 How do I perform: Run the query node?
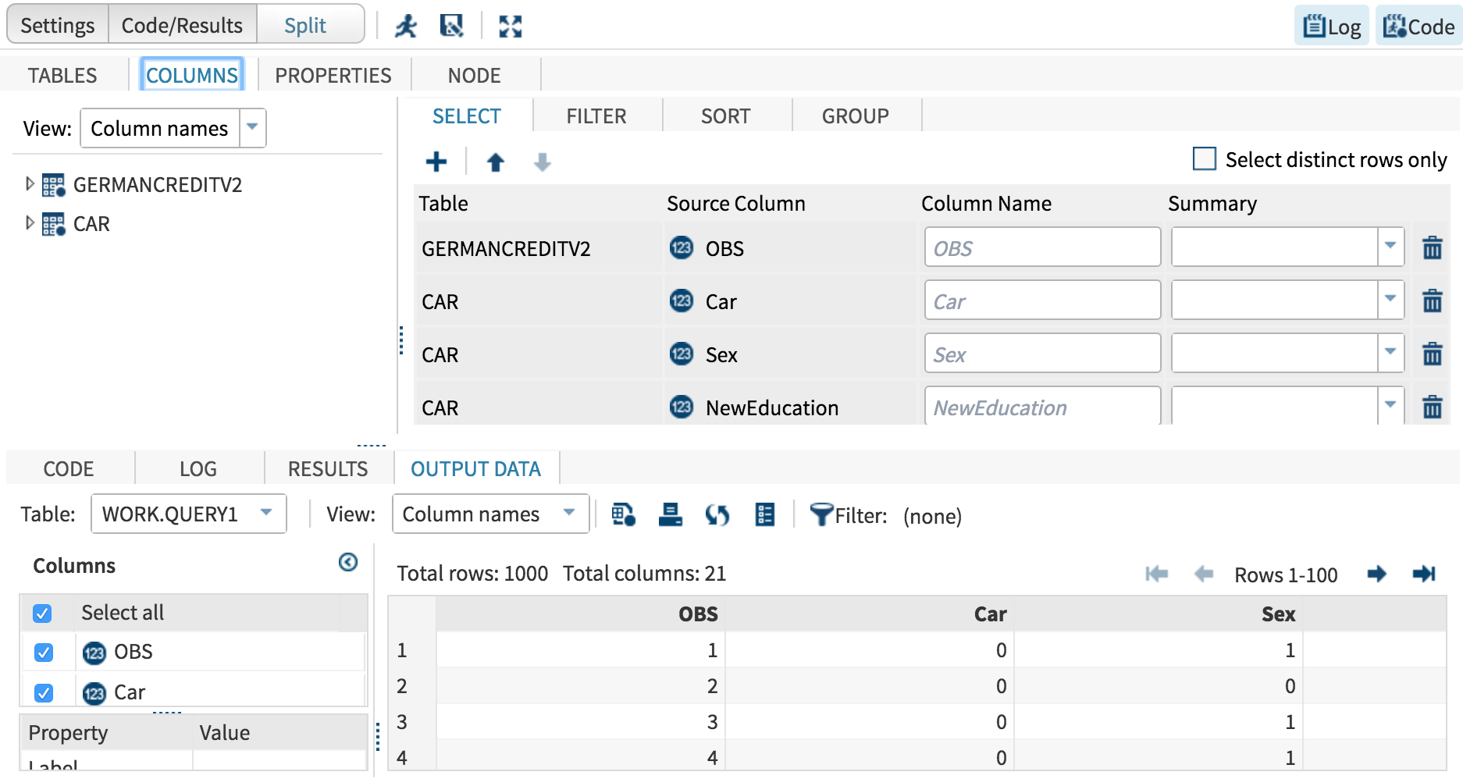(405, 25)
